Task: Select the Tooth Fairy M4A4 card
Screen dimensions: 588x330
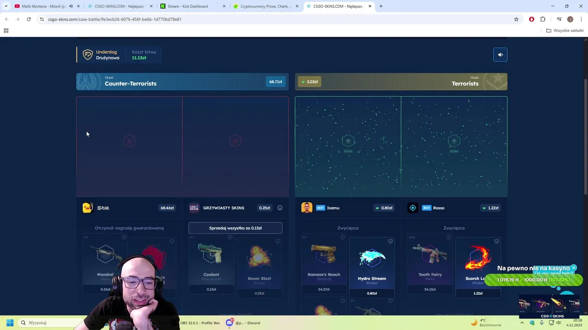Action: [430, 264]
